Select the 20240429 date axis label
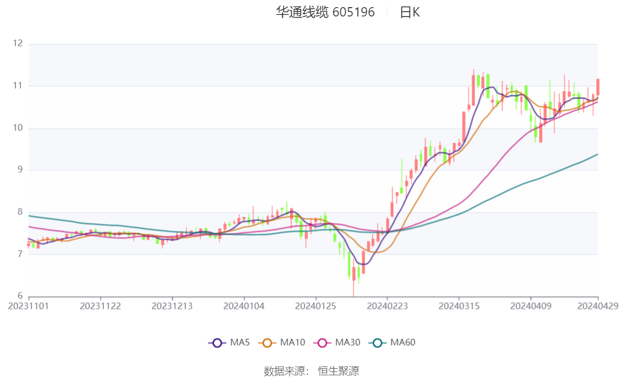Screen dimensions: 623x378 click(598, 306)
